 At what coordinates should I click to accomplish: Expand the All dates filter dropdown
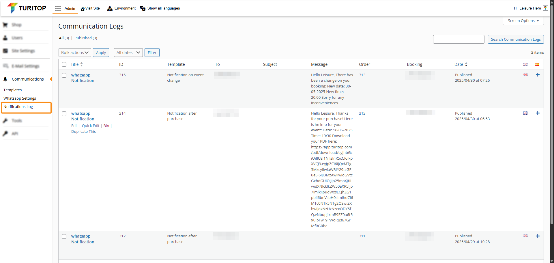coord(128,53)
